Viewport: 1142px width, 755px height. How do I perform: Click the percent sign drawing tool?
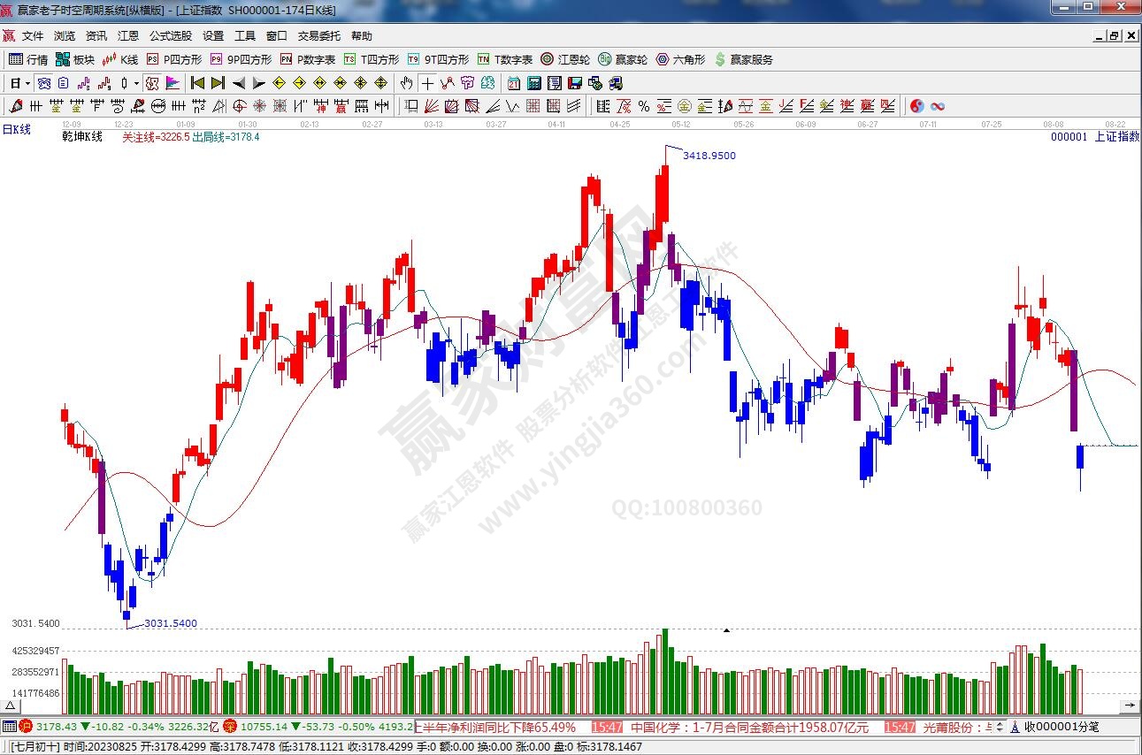coord(644,106)
